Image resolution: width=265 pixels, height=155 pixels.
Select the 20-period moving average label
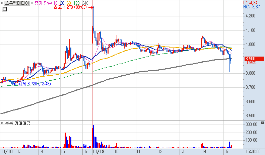(x=62, y=3)
